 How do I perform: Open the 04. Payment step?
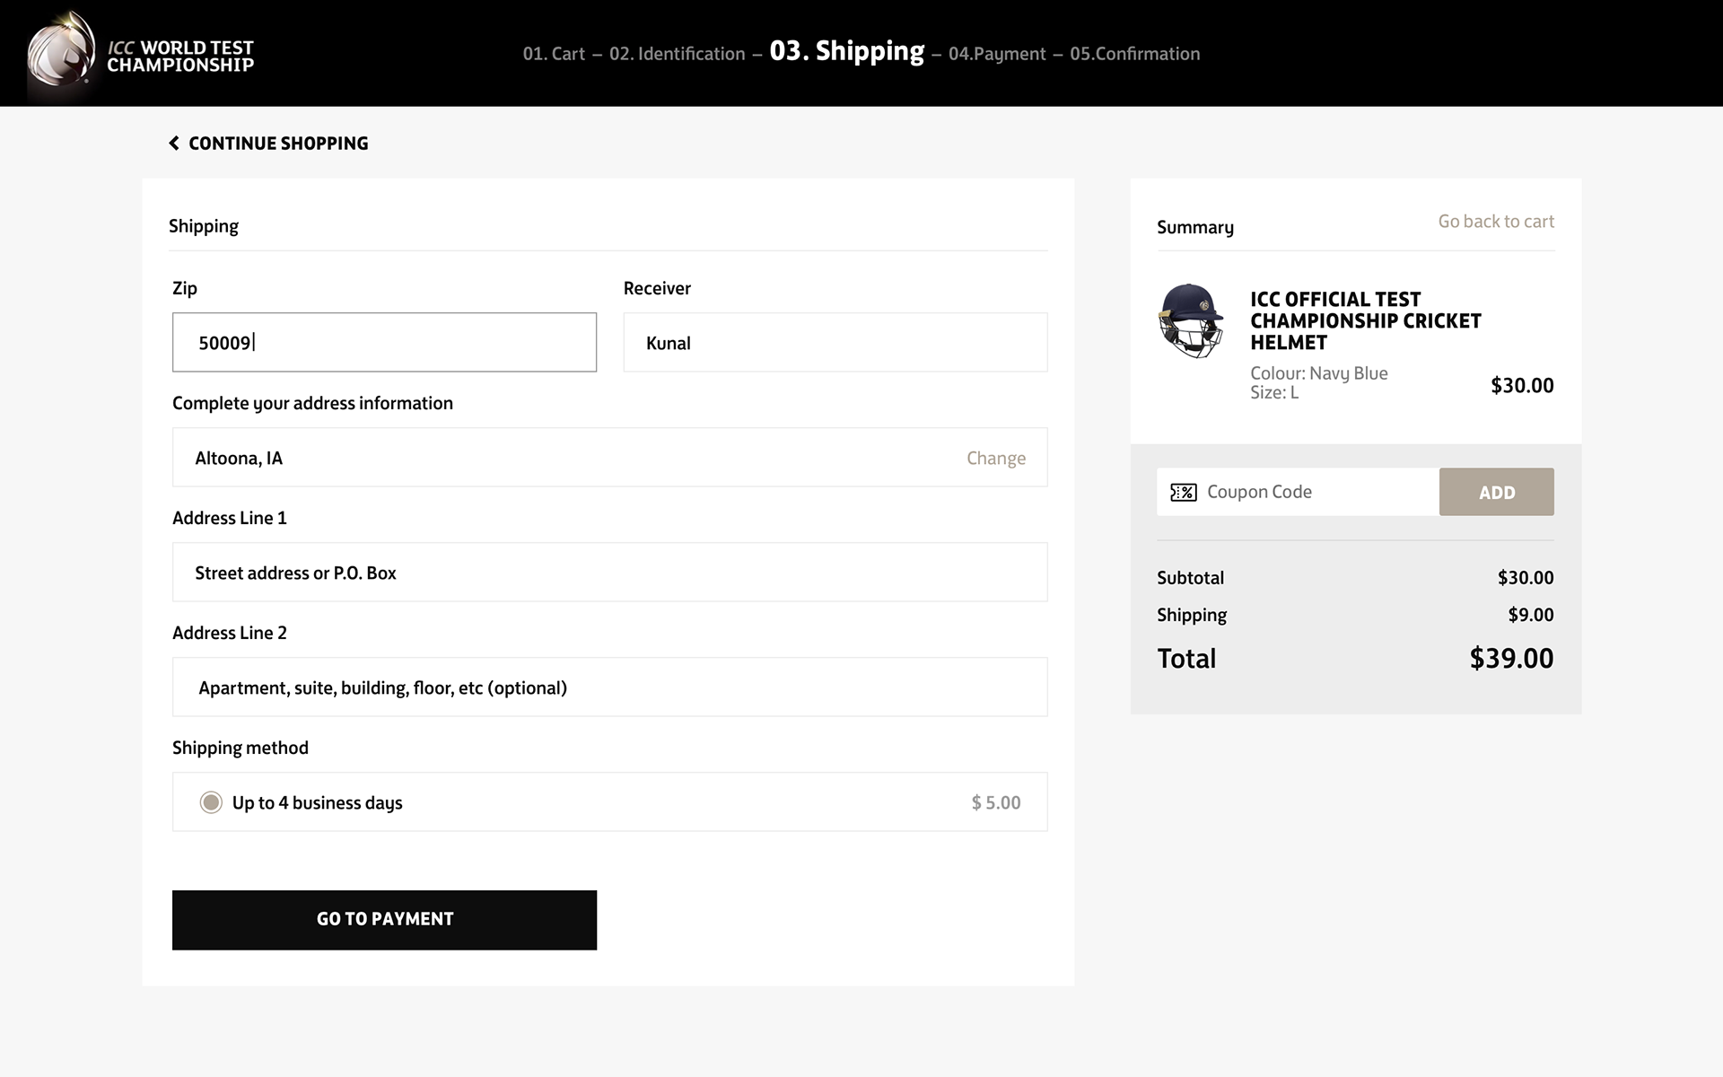click(x=997, y=54)
